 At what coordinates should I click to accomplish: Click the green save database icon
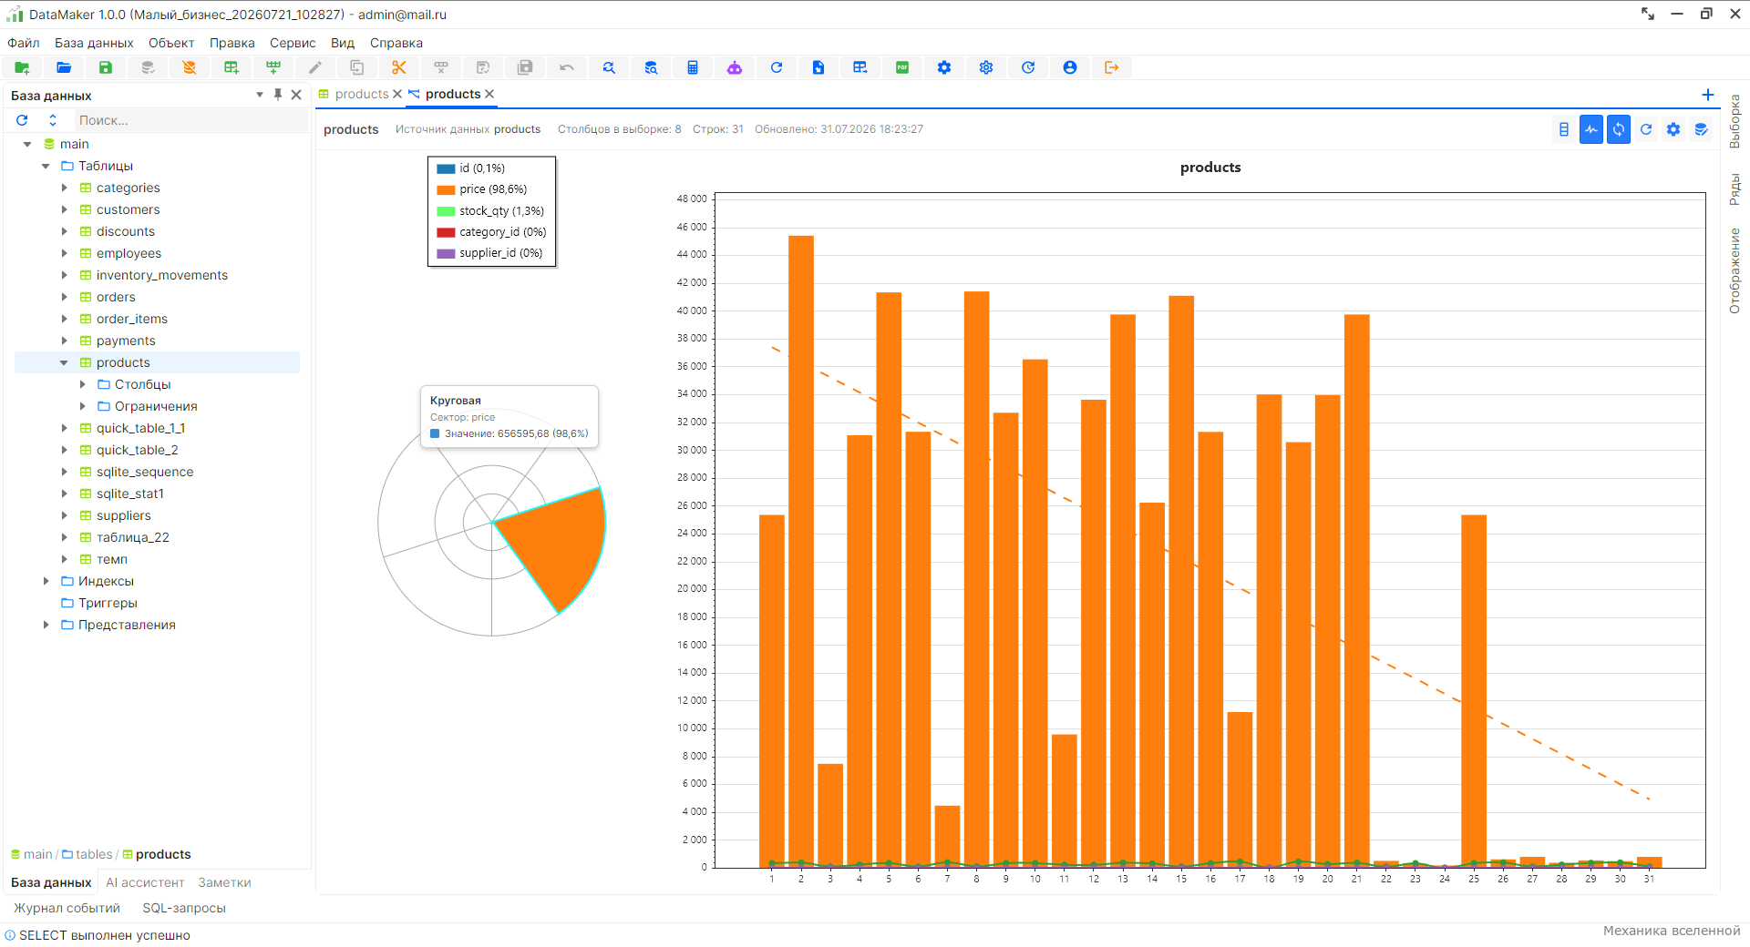[x=106, y=67]
